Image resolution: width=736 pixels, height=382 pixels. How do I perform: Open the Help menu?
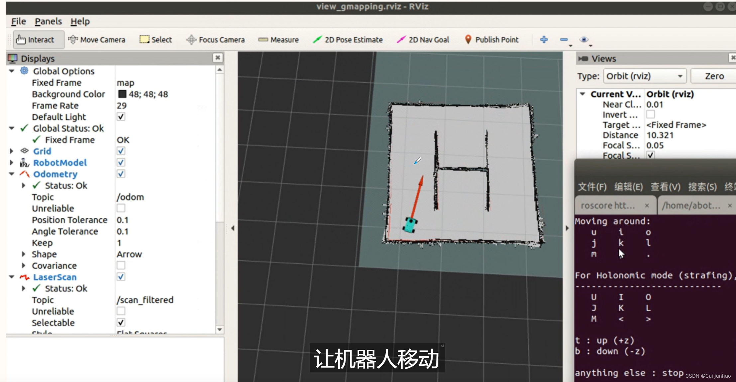tap(80, 22)
